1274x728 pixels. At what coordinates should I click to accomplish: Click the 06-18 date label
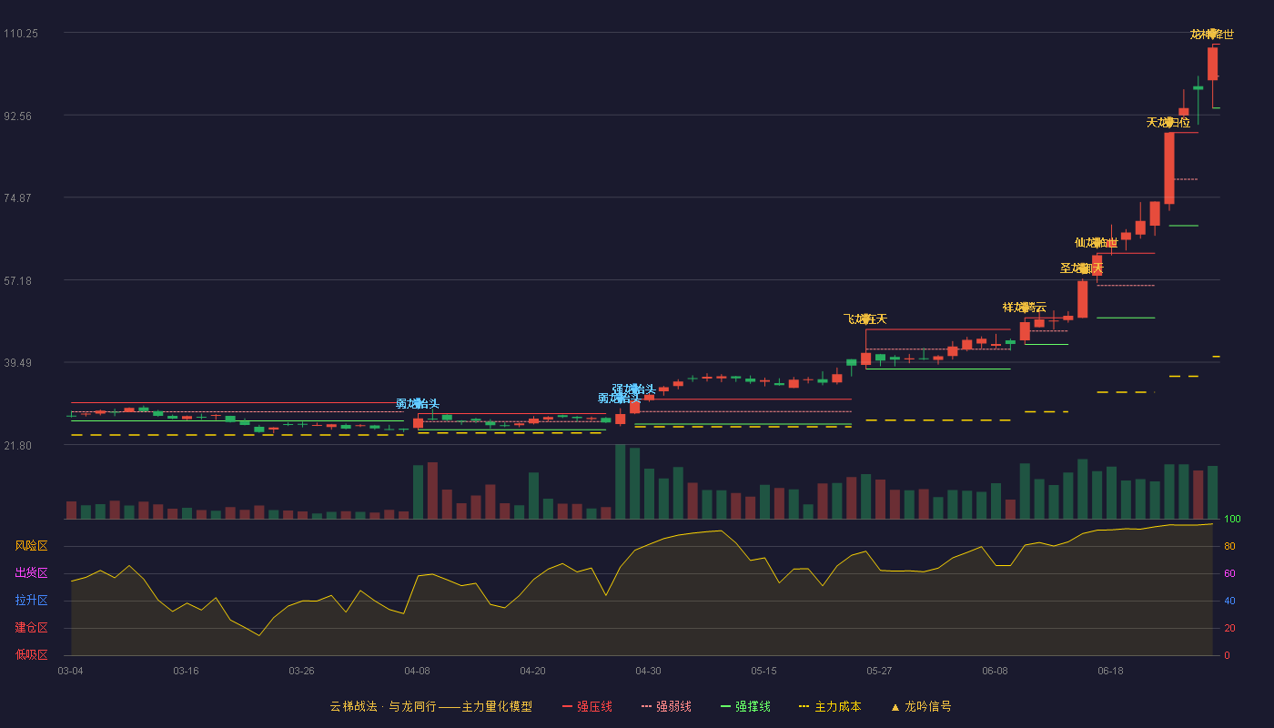point(1110,671)
